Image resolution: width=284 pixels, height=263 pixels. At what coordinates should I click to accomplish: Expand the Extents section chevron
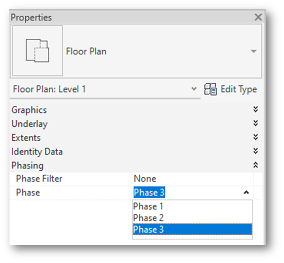tap(256, 138)
